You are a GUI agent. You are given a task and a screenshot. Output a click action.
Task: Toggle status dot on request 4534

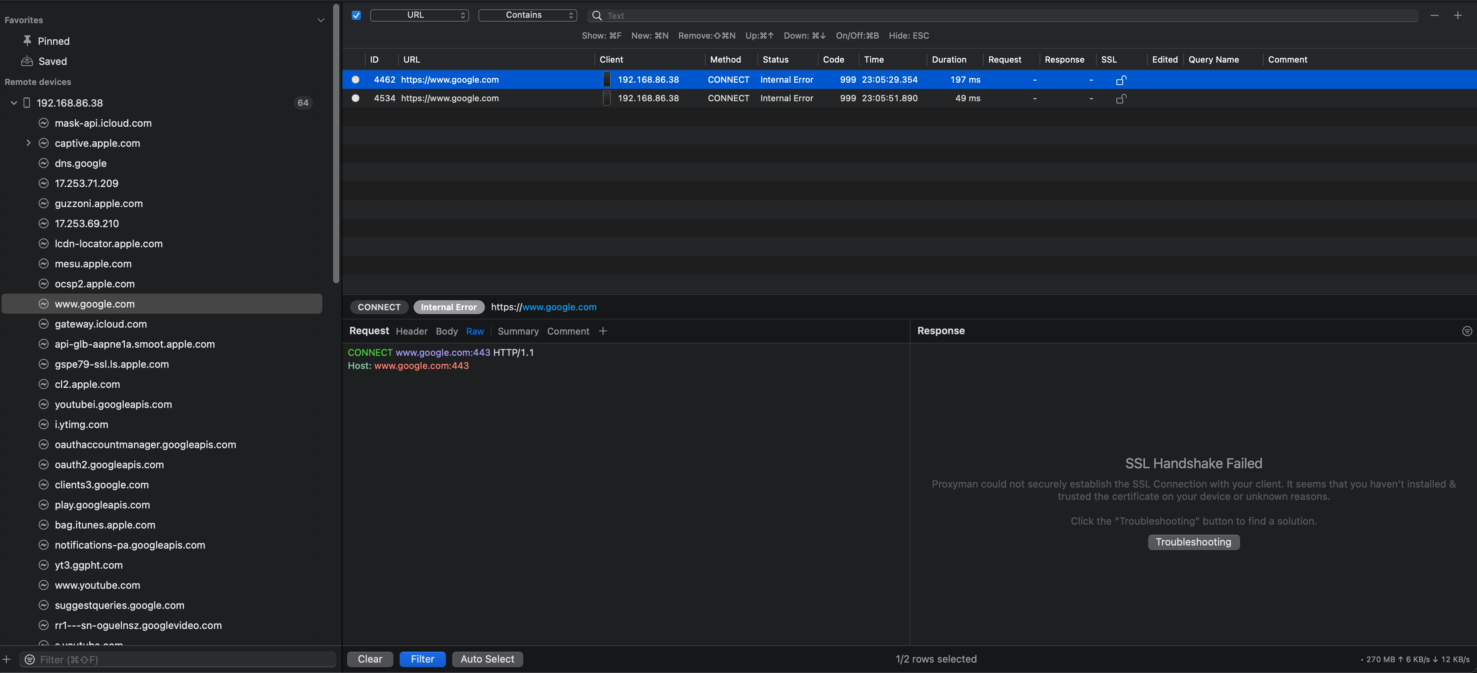356,99
